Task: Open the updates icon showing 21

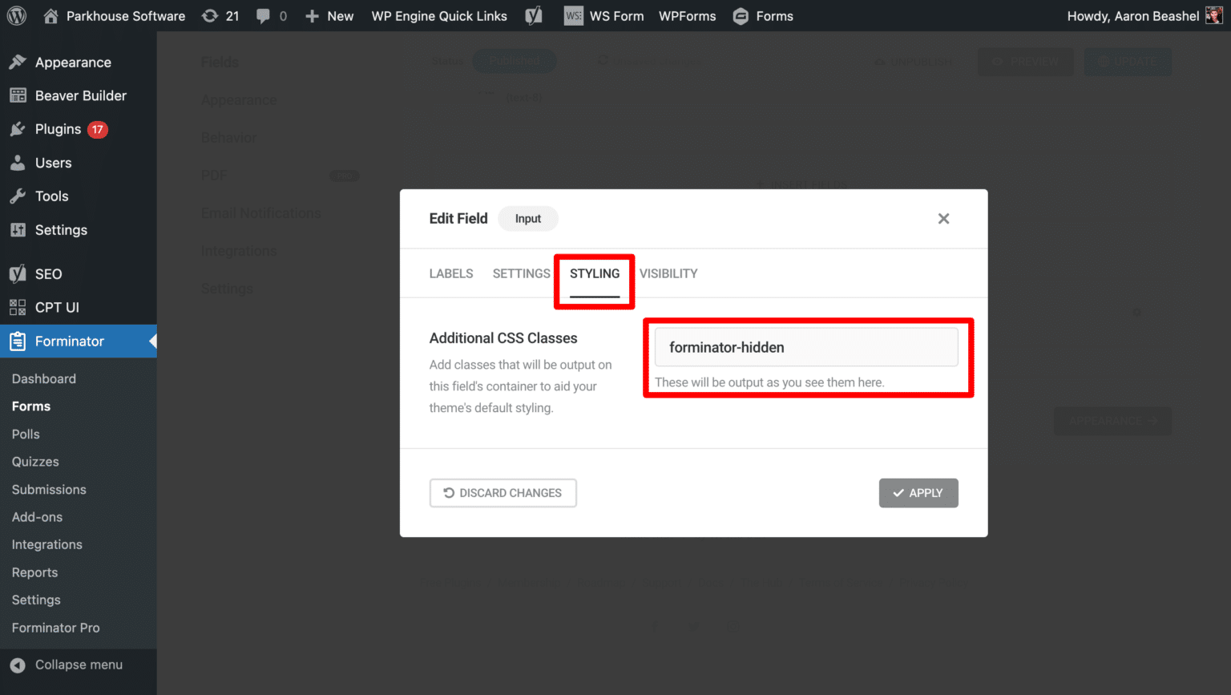Action: click(x=220, y=15)
